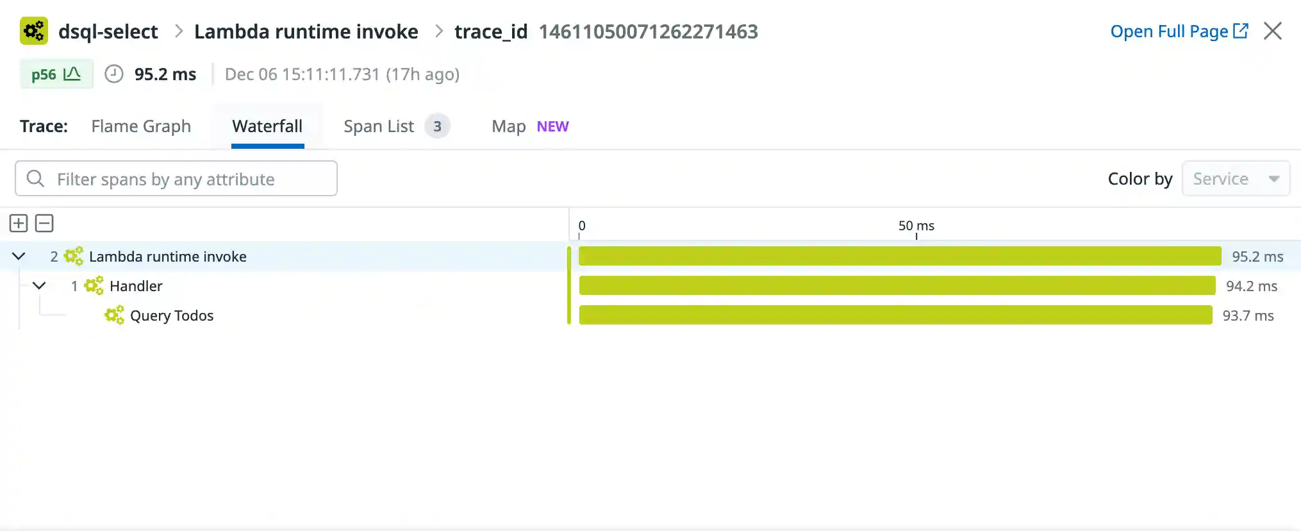Select the Query Todos 93.7 ms duration bar
The height and width of the screenshot is (531, 1301).
pyautogui.click(x=895, y=316)
